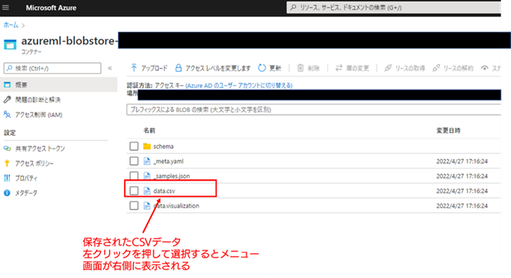Open the schema folder name
Screen dimensions: 511x278
163,146
